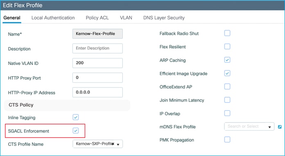Click the OfficeExtend AP label
Viewport: 285px width, 156px height.
(x=176, y=87)
